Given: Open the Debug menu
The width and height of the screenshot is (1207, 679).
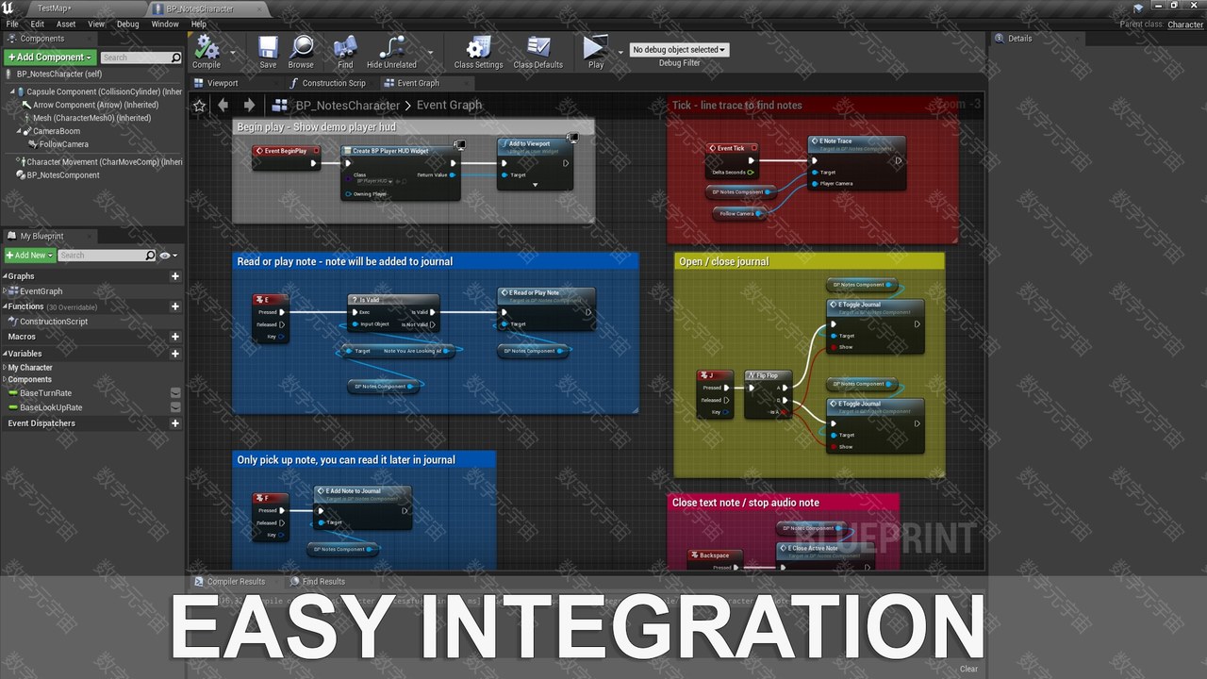Looking at the screenshot, I should (128, 25).
